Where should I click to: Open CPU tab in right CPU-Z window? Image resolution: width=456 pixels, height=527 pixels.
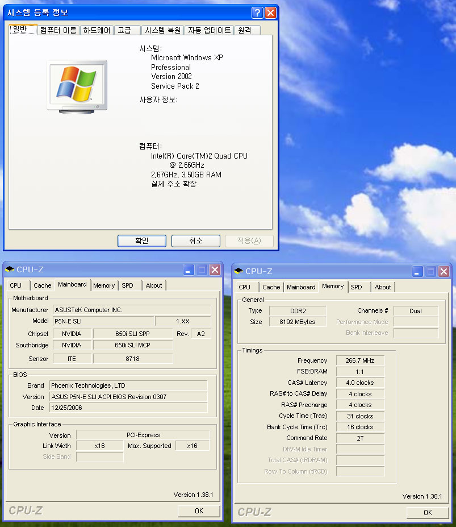(247, 287)
